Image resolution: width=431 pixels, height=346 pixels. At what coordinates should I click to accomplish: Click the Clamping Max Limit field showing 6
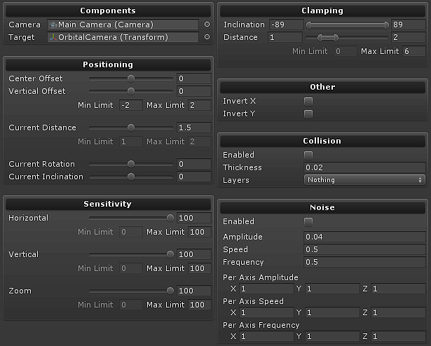pos(414,51)
